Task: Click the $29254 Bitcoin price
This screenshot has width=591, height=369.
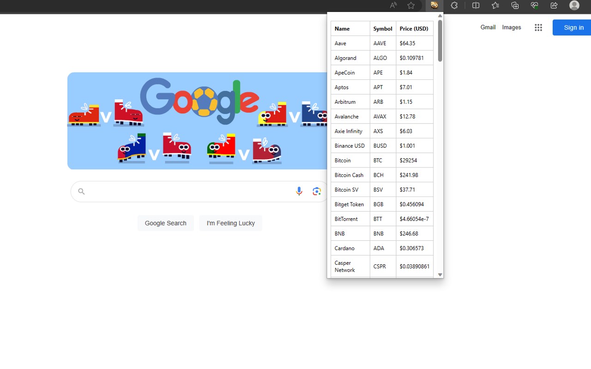Action: (x=415, y=161)
